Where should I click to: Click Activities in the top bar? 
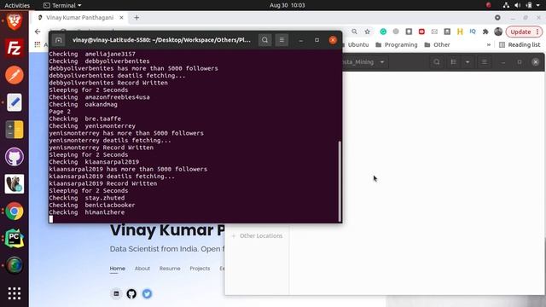click(17, 5)
